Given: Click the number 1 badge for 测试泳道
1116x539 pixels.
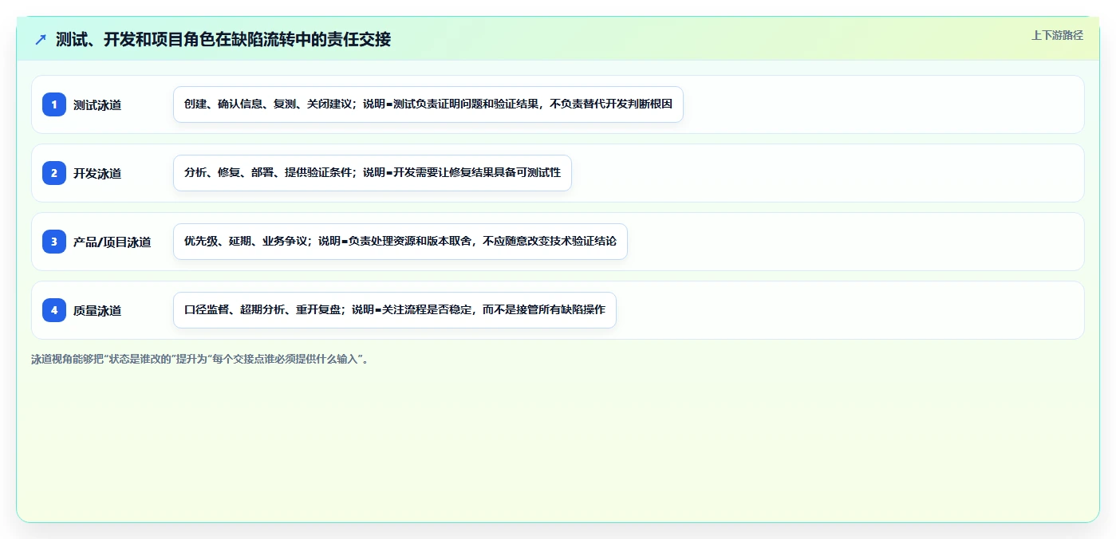Looking at the screenshot, I should pyautogui.click(x=54, y=104).
